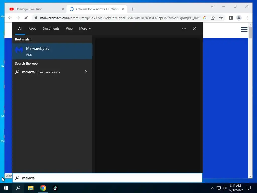Filter search results by Documents
Image resolution: width=257 pixels, height=193 pixels.
click(x=51, y=29)
